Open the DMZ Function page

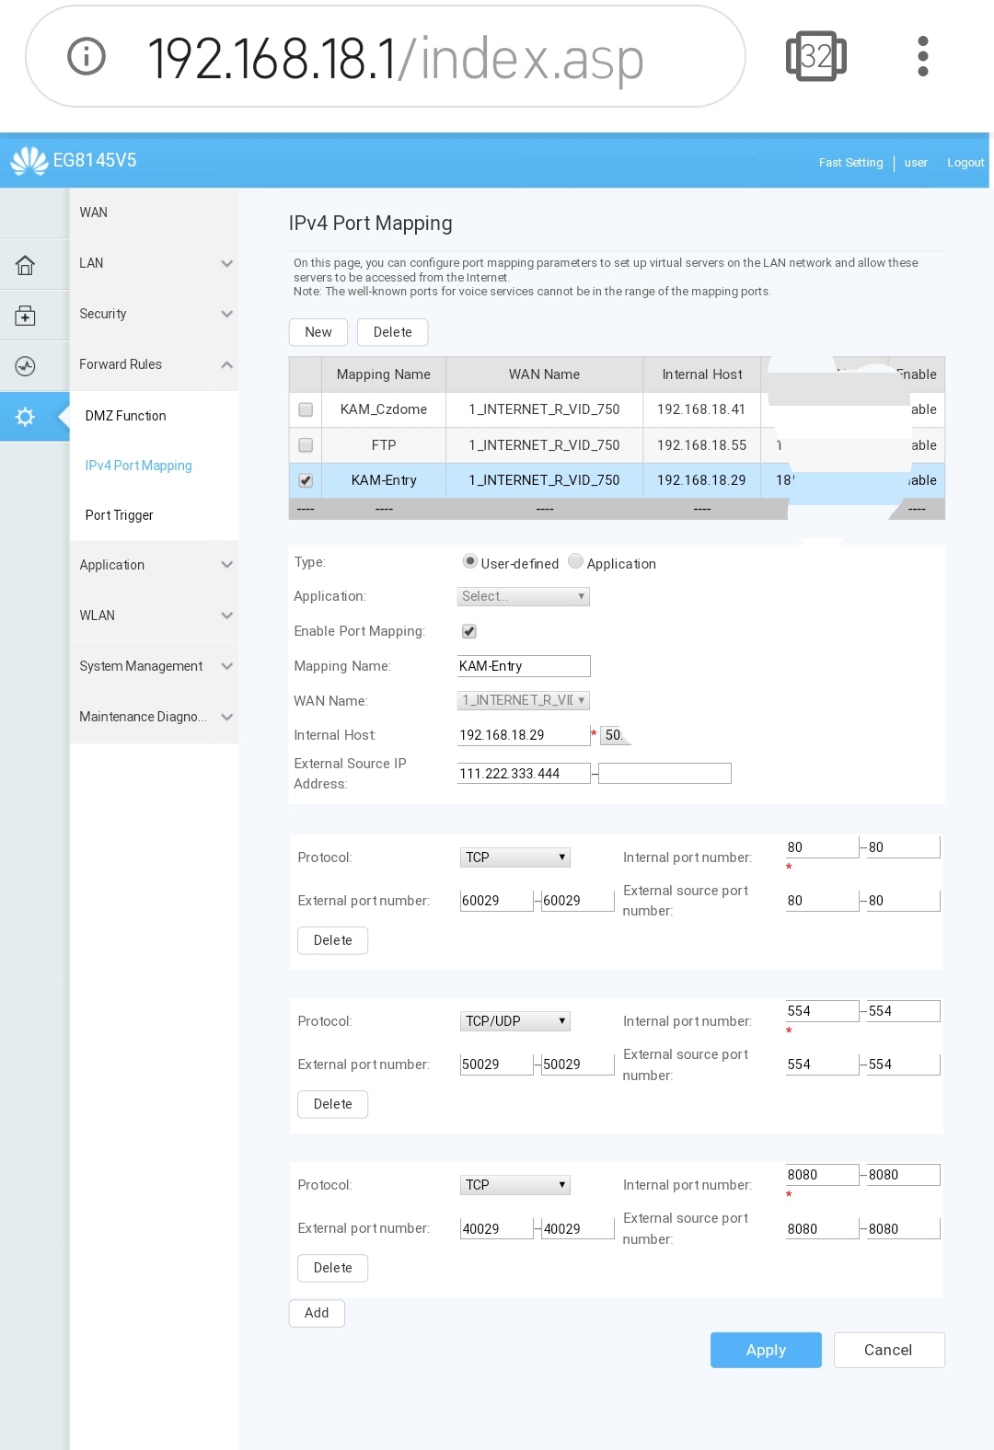[126, 416]
